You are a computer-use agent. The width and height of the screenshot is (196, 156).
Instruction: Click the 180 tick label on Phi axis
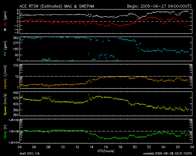[16, 49]
